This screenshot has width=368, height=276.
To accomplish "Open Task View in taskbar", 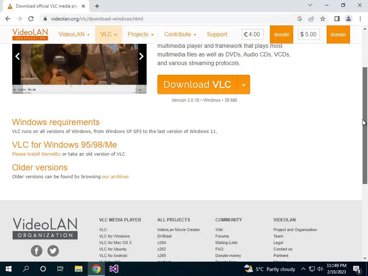I will (x=60, y=269).
